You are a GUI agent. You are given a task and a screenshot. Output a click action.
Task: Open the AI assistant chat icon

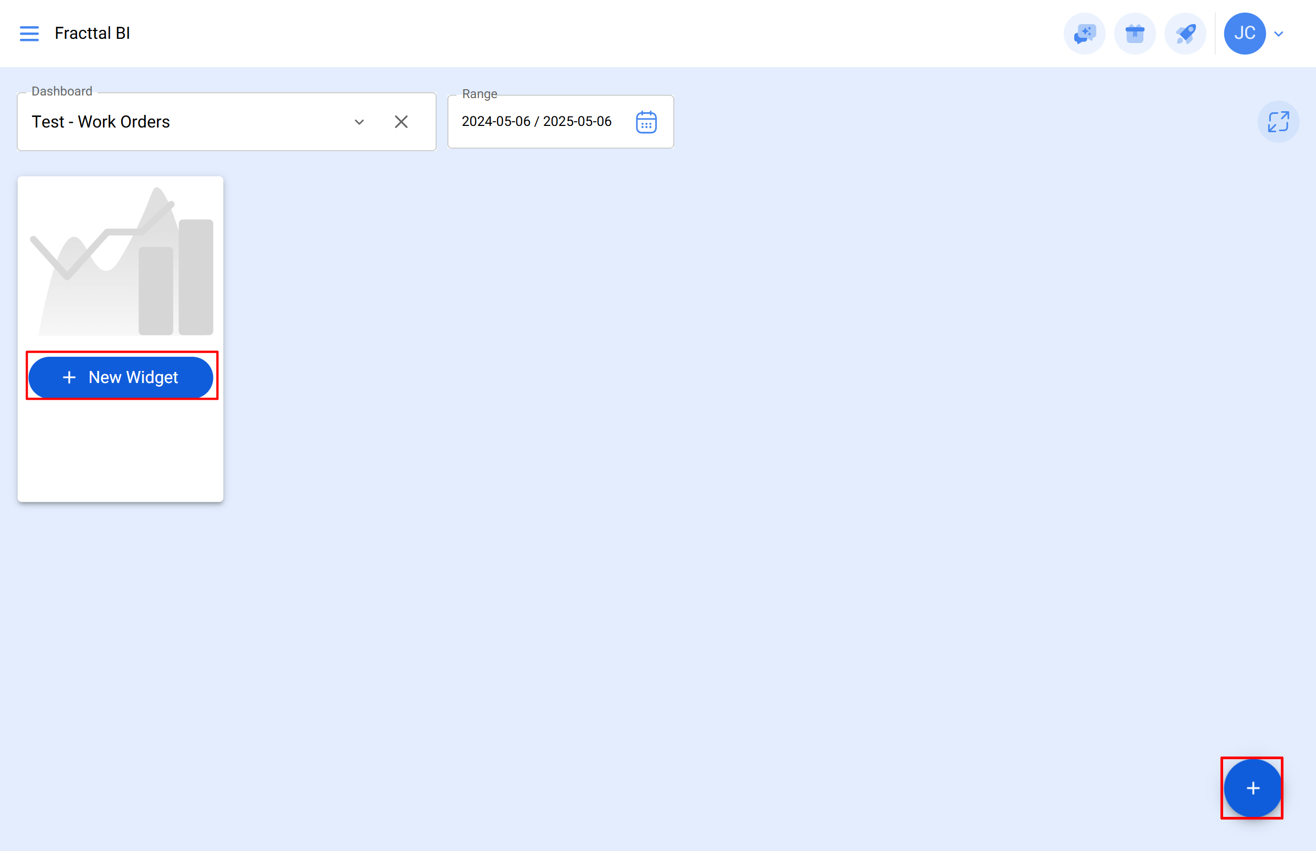1084,33
